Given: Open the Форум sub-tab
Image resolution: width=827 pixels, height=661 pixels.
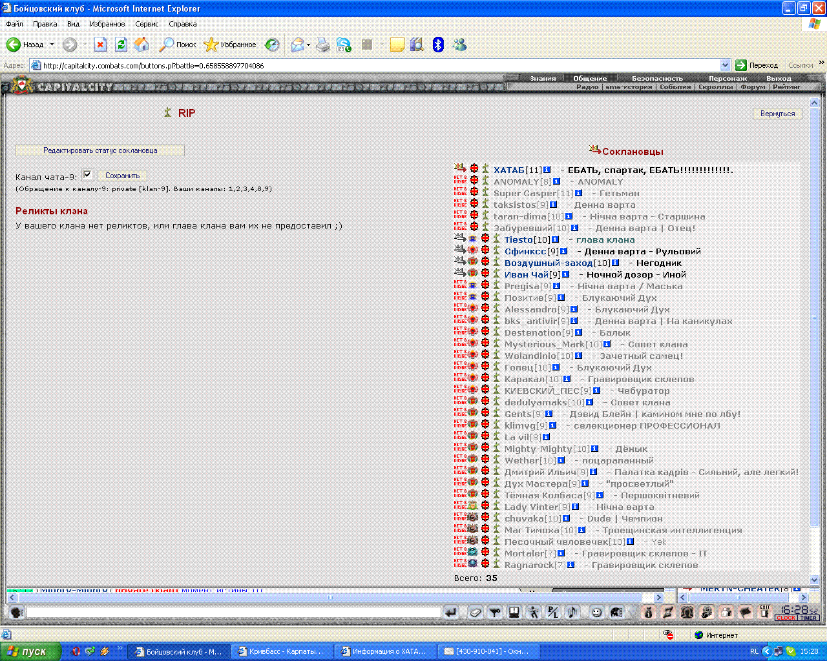Looking at the screenshot, I should 753,87.
